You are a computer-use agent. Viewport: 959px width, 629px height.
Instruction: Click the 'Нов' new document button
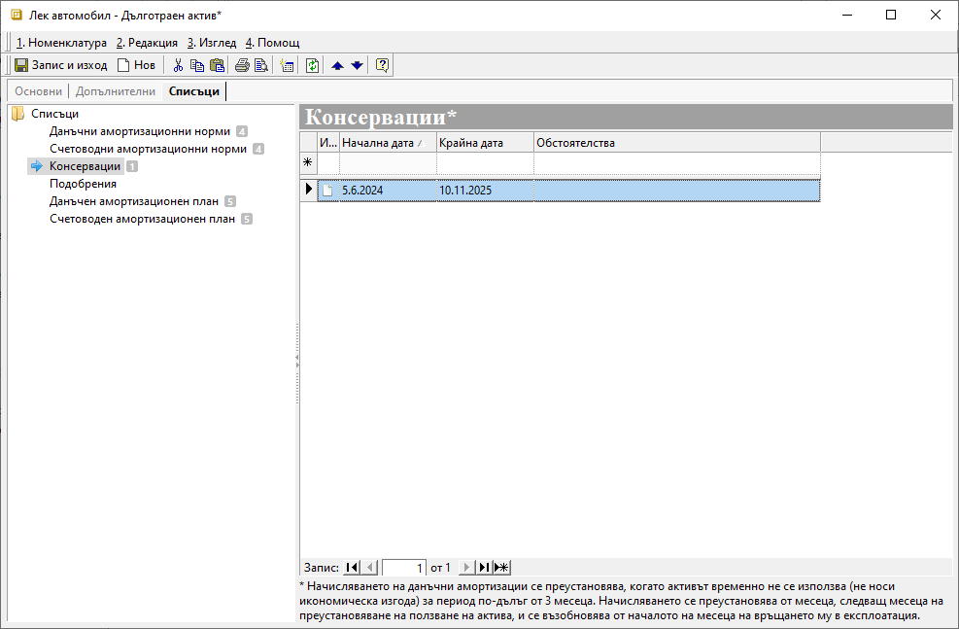click(136, 65)
